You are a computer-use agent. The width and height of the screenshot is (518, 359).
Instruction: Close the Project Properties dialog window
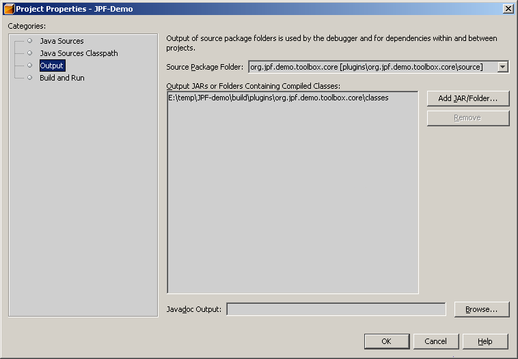pos(508,9)
